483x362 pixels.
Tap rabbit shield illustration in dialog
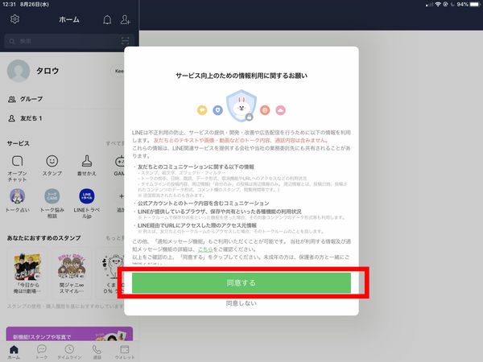[x=242, y=105]
